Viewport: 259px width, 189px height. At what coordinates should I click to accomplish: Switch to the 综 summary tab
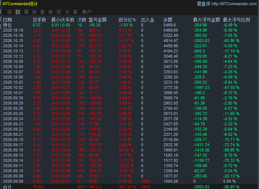pyautogui.click(x=9, y=12)
